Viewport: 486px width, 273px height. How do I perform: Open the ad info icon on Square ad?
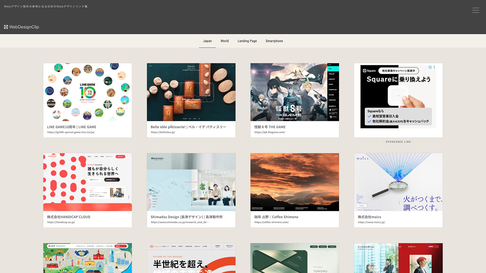pos(430,67)
